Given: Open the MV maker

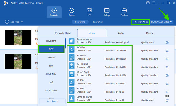Looking at the screenshot, I should tap(89, 12).
